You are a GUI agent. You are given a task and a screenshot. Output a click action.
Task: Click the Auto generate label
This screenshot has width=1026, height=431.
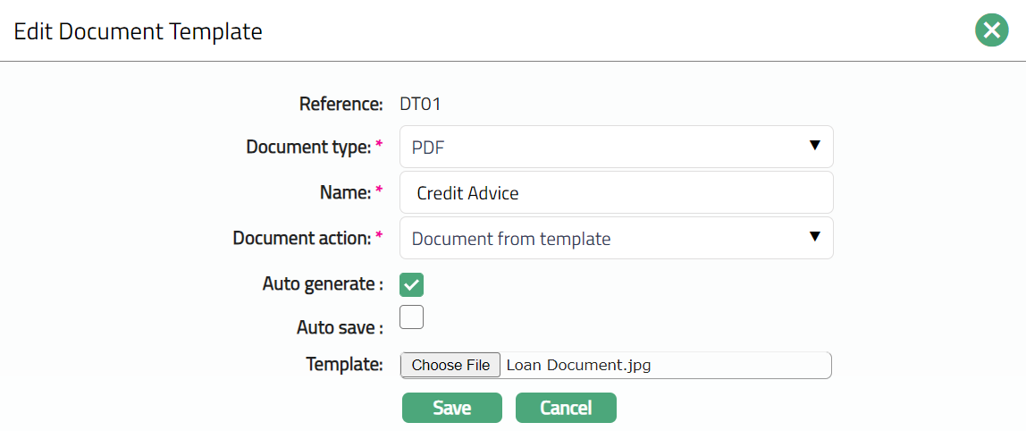click(322, 284)
